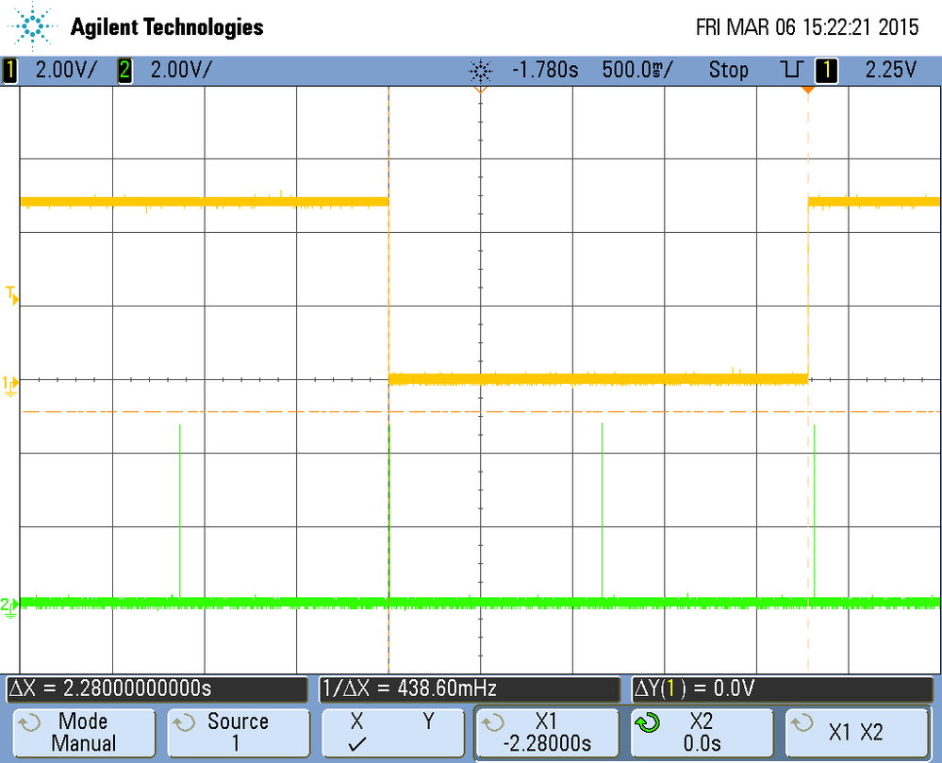Viewport: 942px width, 763px height.
Task: Click the trigger level T marker
Action: point(12,295)
